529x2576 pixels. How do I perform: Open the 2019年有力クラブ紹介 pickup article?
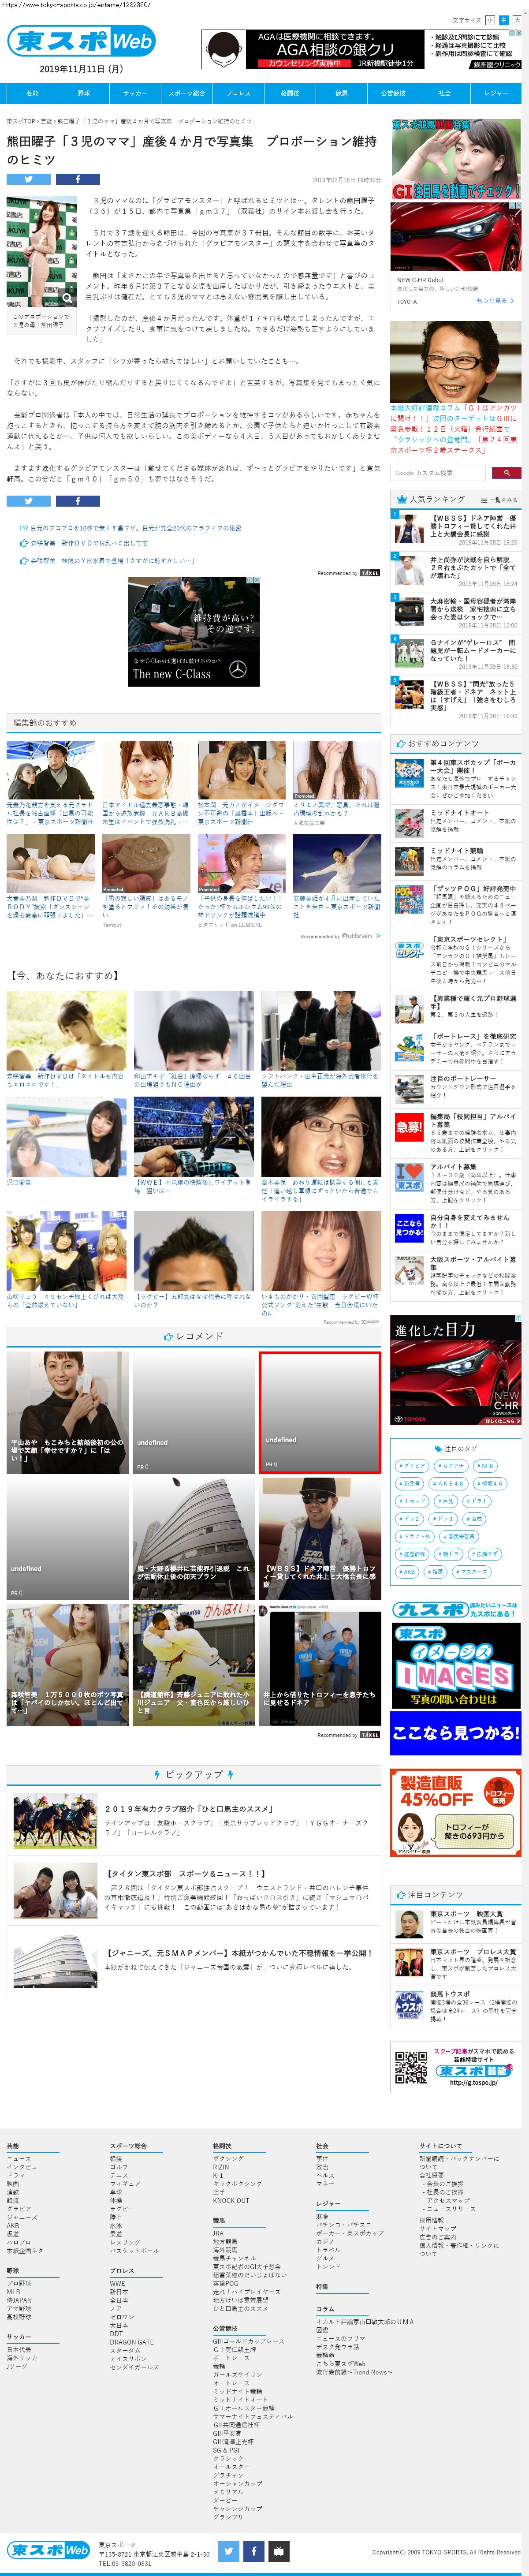click(188, 1808)
